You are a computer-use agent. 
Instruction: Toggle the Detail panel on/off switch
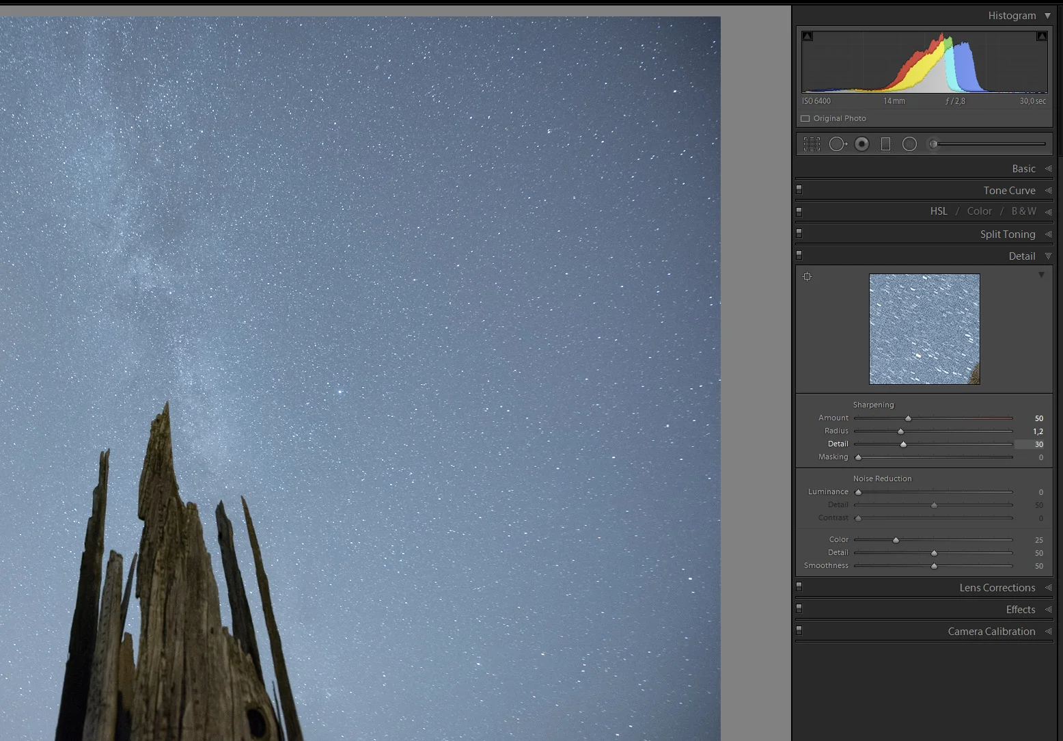click(799, 255)
